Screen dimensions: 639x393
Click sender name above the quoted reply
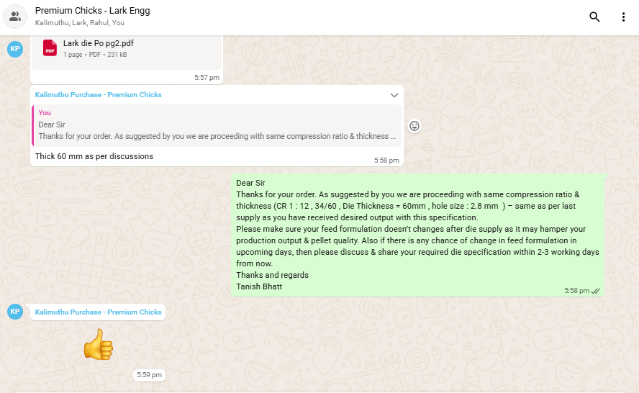(98, 95)
